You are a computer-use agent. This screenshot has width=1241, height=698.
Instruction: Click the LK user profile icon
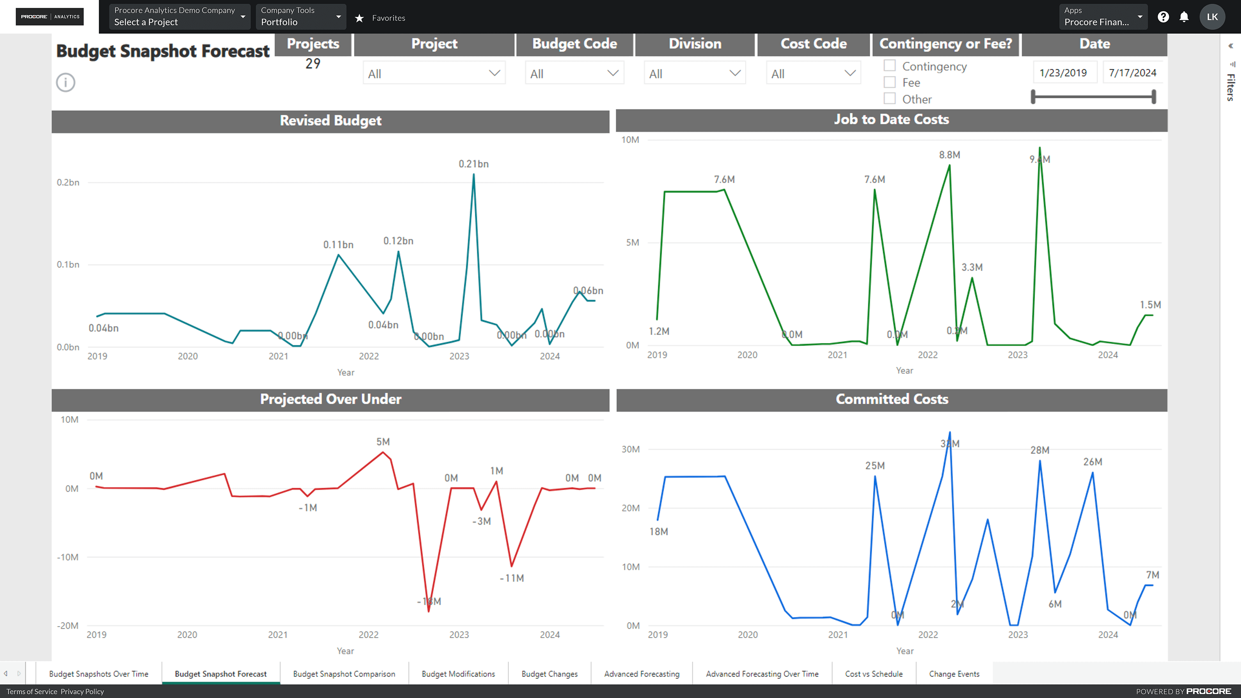click(1215, 16)
